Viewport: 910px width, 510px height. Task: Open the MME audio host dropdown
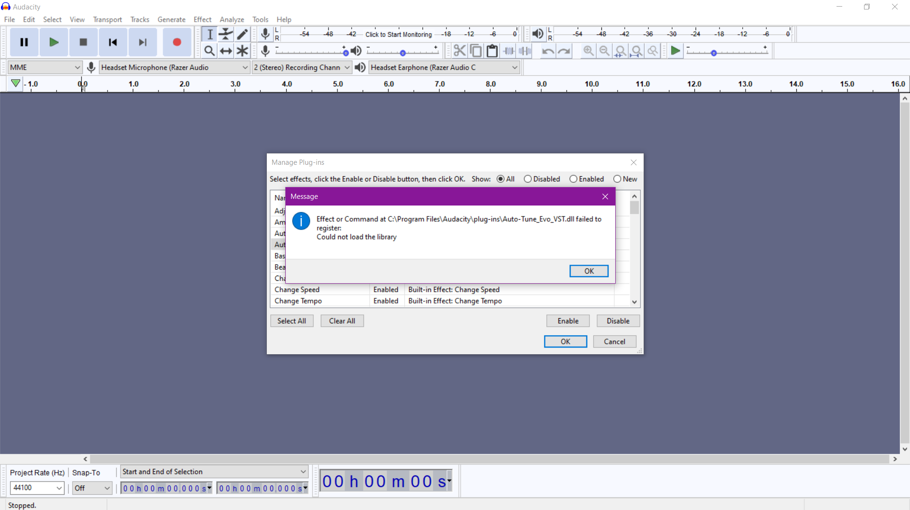(45, 67)
